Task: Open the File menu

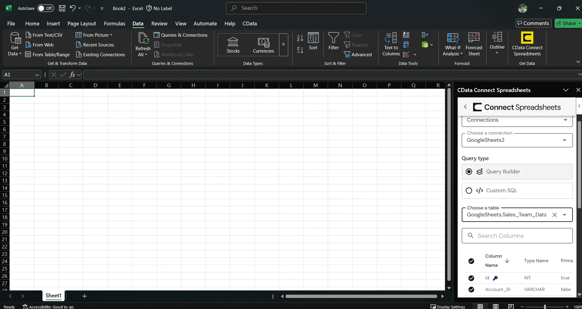Action: click(11, 24)
